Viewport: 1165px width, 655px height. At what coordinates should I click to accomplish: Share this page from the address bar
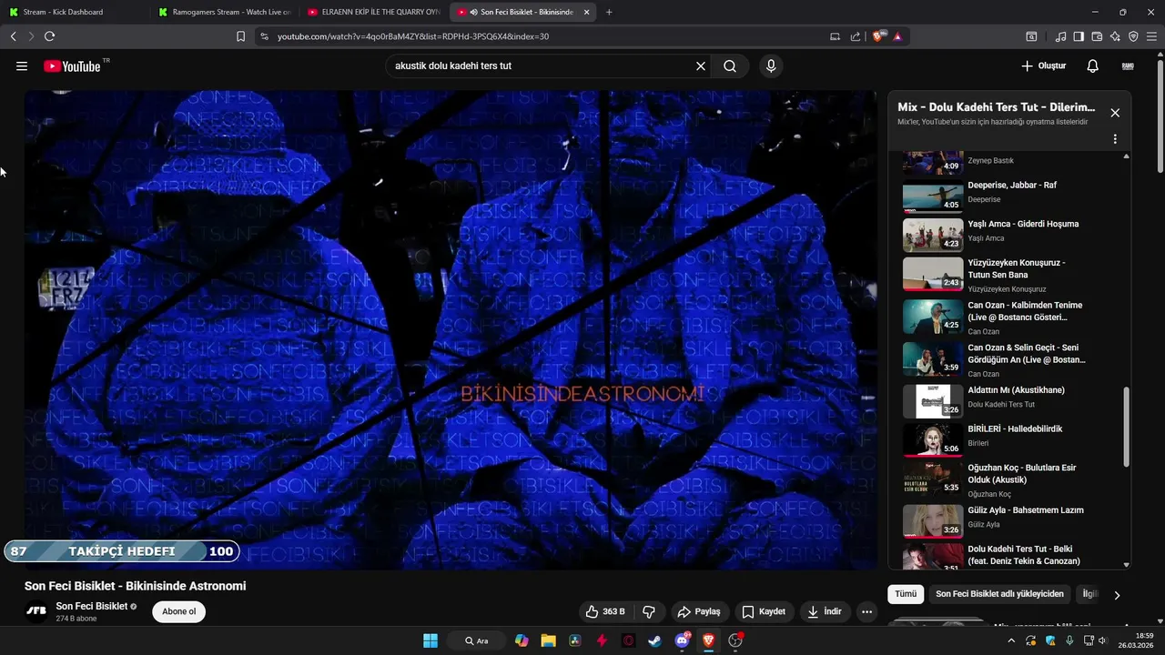point(856,36)
